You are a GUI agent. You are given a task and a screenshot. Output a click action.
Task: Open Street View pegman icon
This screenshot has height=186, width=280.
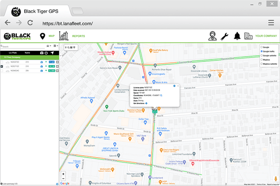click(276, 179)
